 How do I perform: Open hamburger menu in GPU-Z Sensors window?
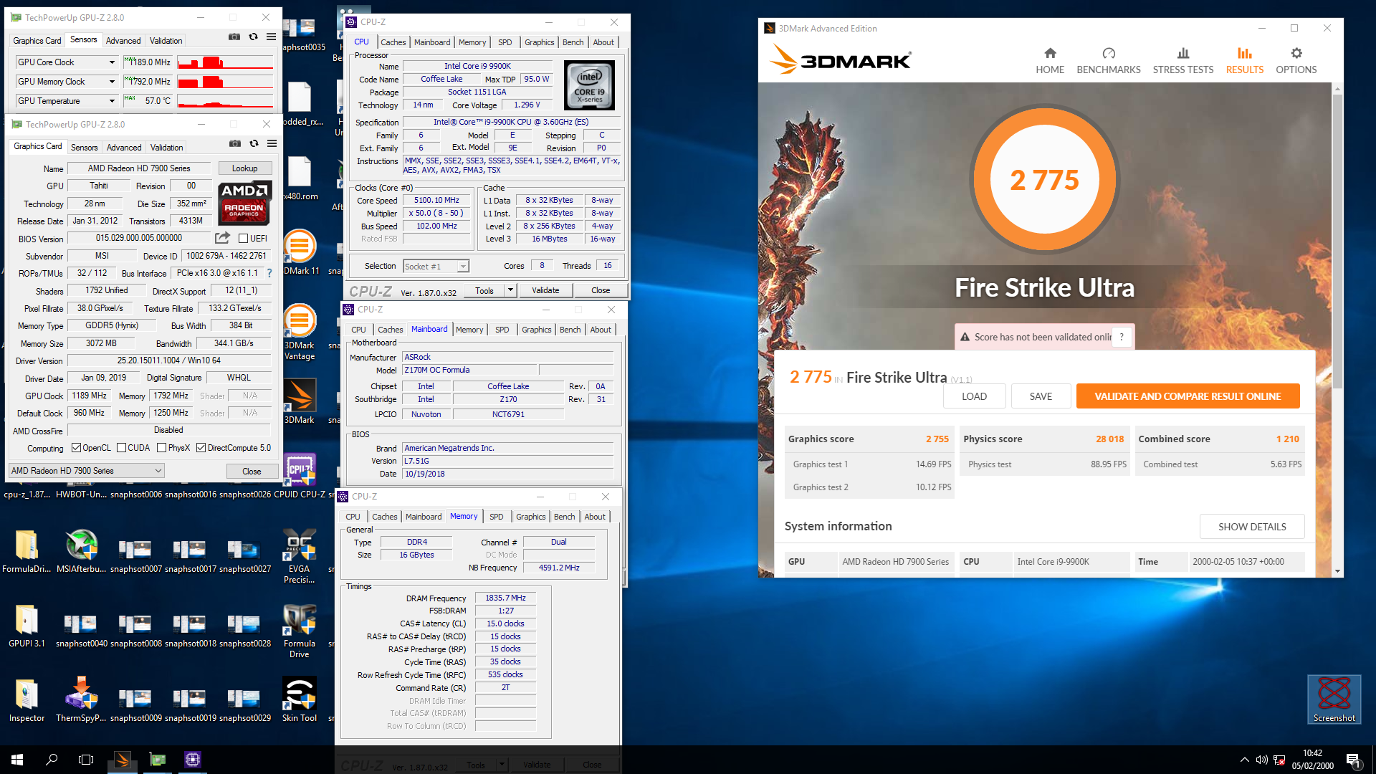tap(272, 37)
